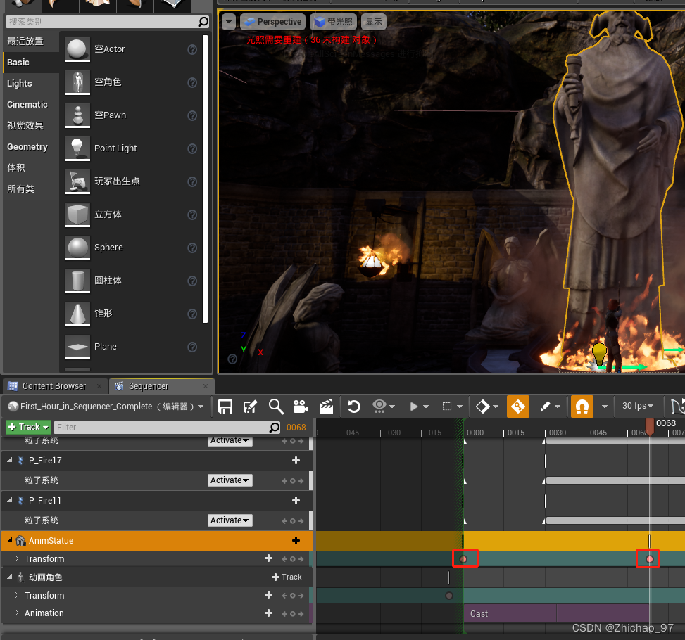Viewport: 685px width, 640px height.
Task: Click the Restore pre-animated state icon
Action: 354,407
